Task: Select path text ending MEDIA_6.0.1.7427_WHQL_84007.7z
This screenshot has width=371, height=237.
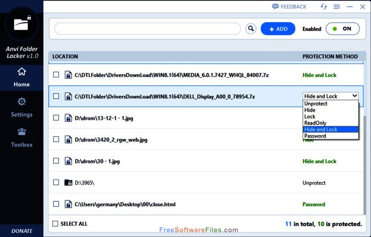Action: pos(172,75)
